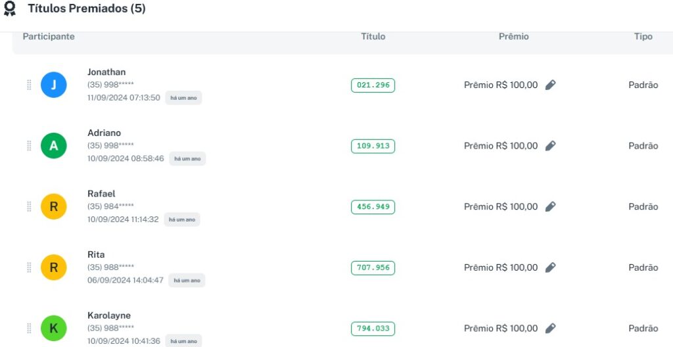Edit Rita's prize with pencil icon
The image size is (673, 347).
tap(551, 267)
